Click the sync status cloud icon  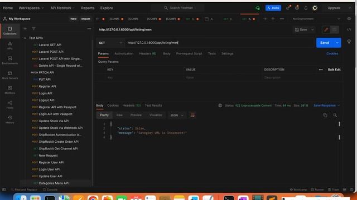[x=258, y=8]
